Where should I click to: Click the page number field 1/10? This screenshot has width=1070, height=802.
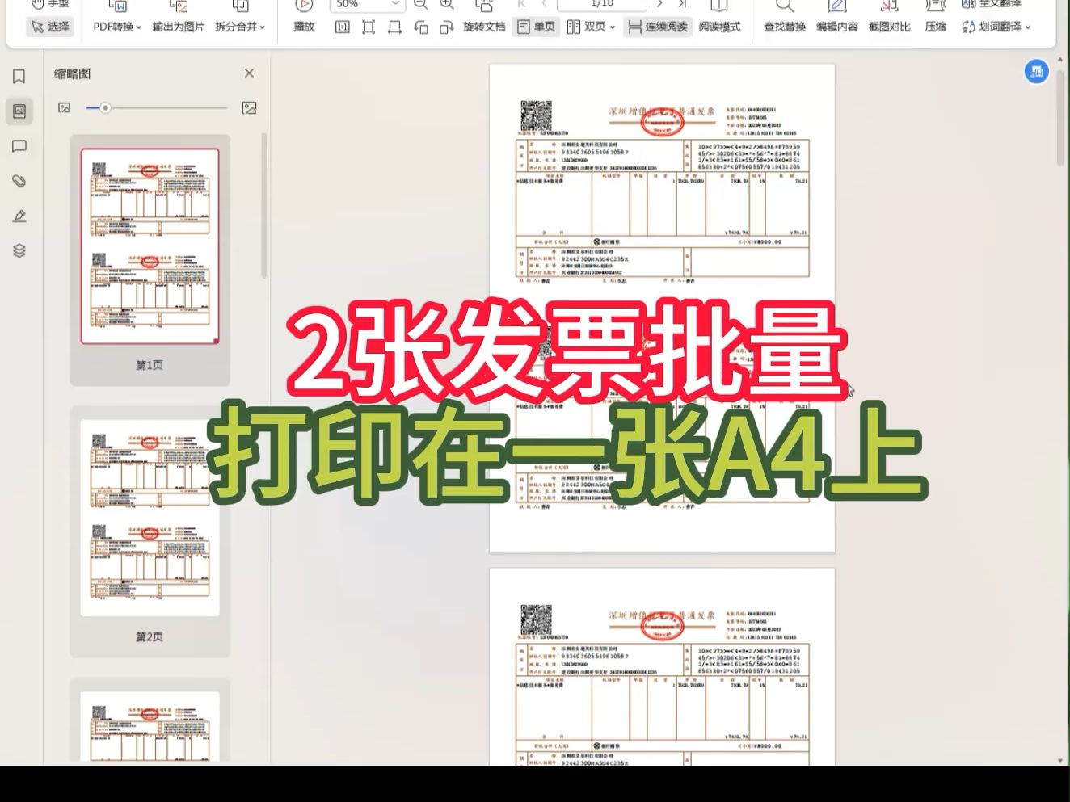(x=602, y=4)
